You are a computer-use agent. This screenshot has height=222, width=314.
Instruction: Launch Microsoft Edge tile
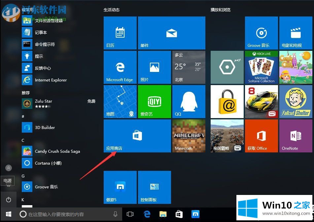pyautogui.click(x=120, y=67)
